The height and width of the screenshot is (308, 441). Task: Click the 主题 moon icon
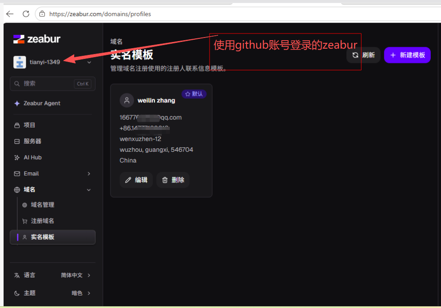(x=17, y=293)
